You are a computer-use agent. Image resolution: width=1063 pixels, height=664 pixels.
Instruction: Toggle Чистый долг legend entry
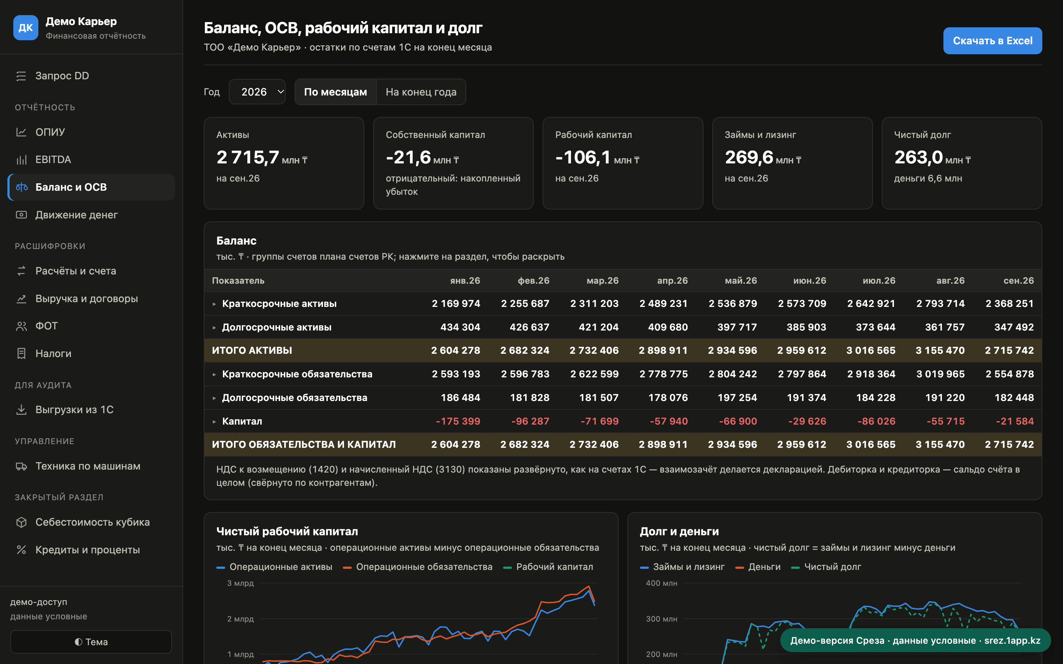(826, 567)
